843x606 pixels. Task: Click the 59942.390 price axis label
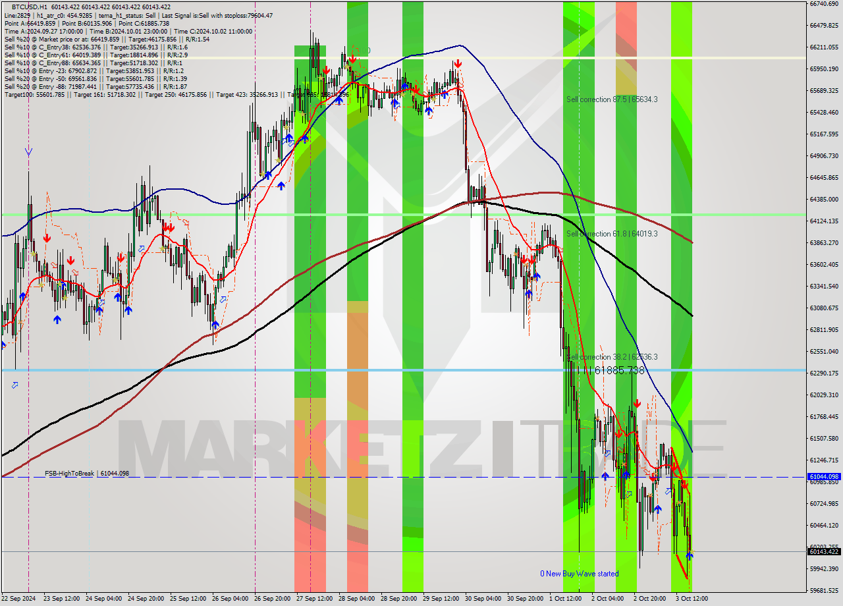pos(824,568)
